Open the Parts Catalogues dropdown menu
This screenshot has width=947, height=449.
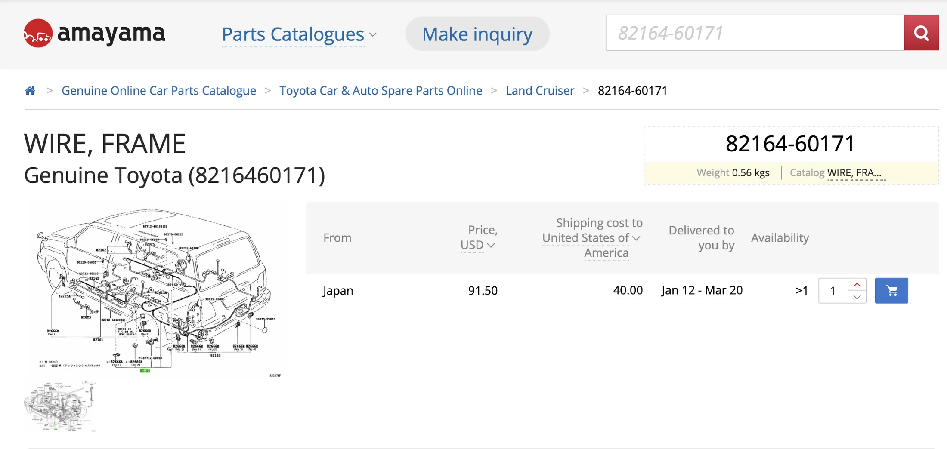[x=299, y=34]
